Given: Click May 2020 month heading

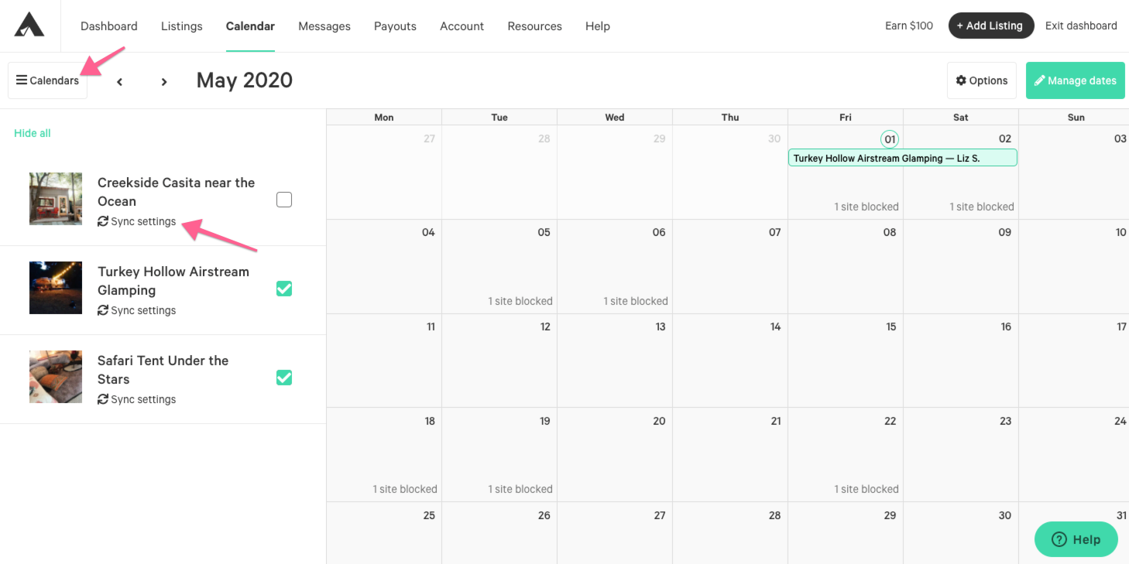Looking at the screenshot, I should coord(245,80).
